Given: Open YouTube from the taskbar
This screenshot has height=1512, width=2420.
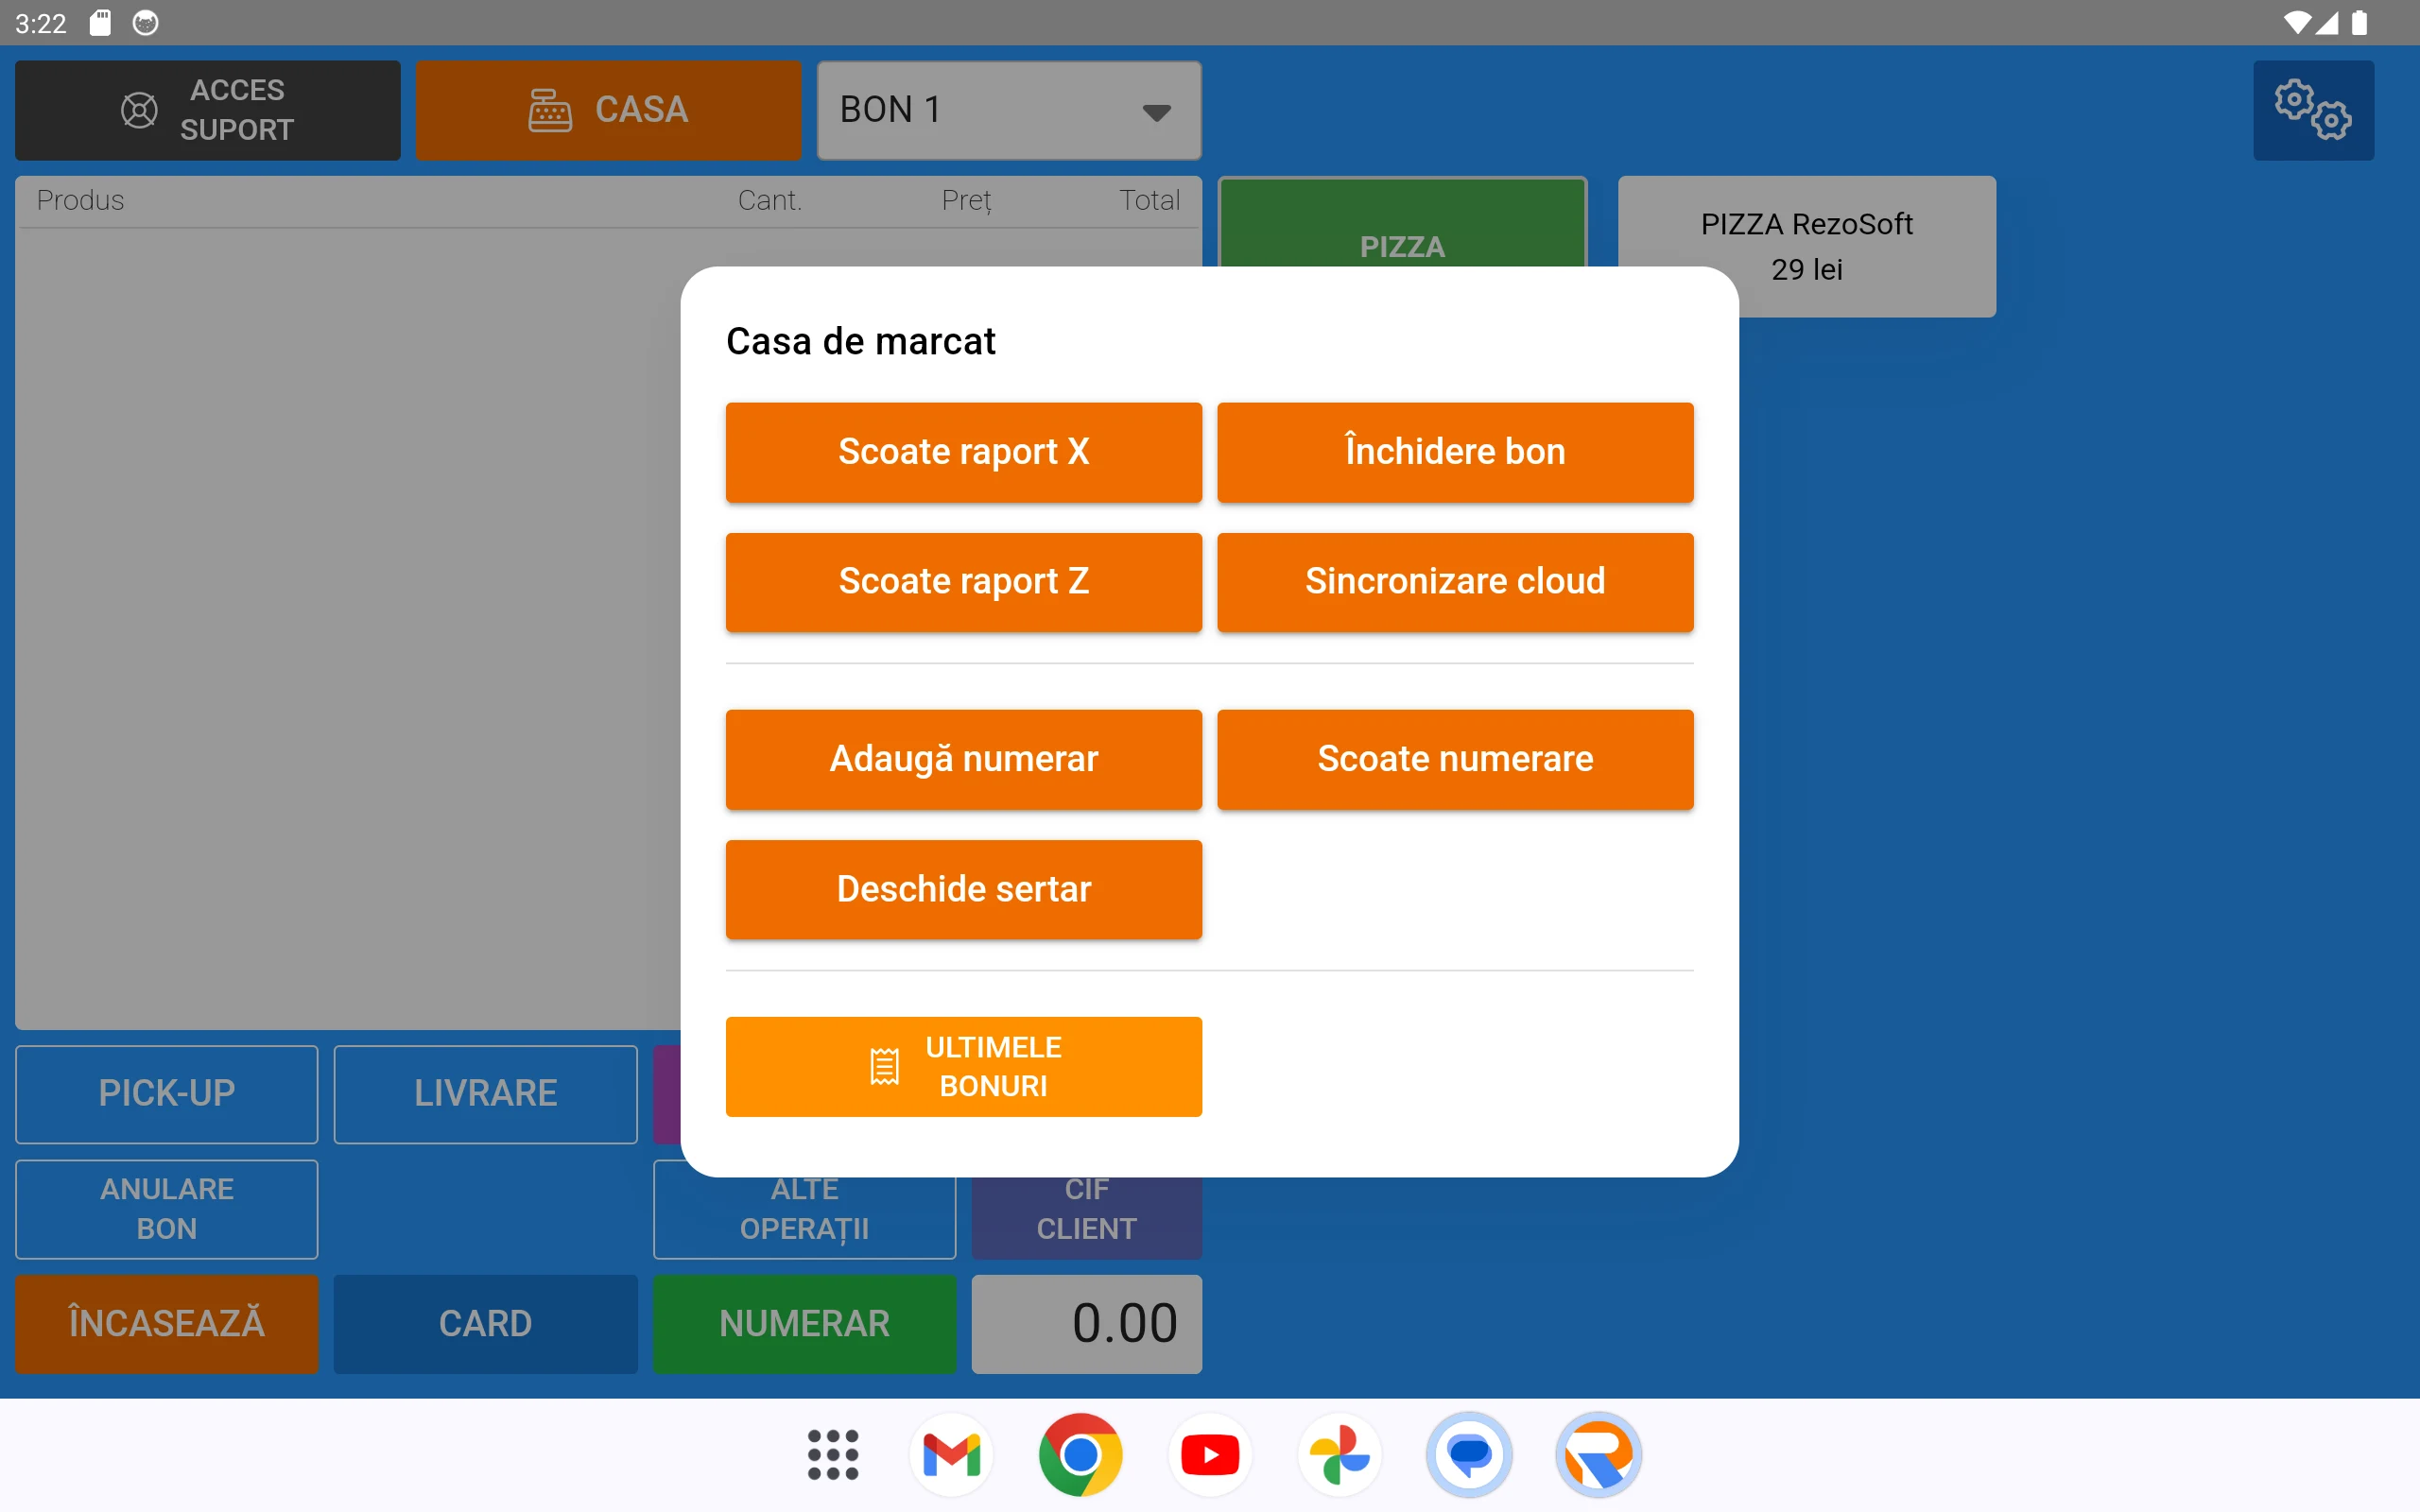Looking at the screenshot, I should 1210,1454.
